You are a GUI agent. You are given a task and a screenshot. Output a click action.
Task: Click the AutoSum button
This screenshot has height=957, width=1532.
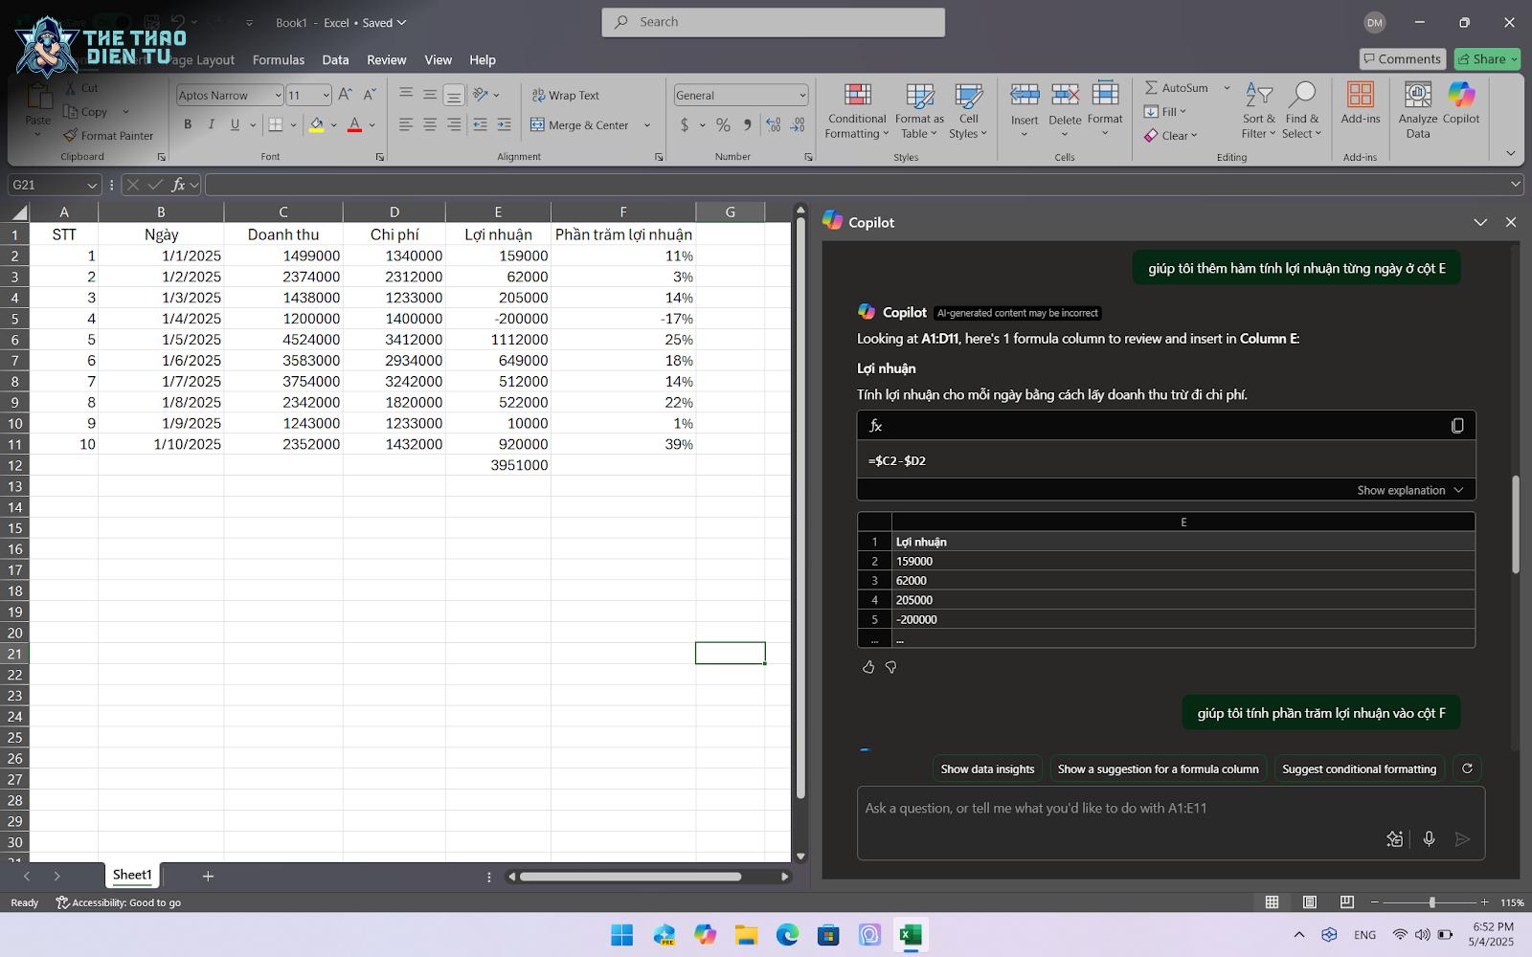click(x=1177, y=87)
